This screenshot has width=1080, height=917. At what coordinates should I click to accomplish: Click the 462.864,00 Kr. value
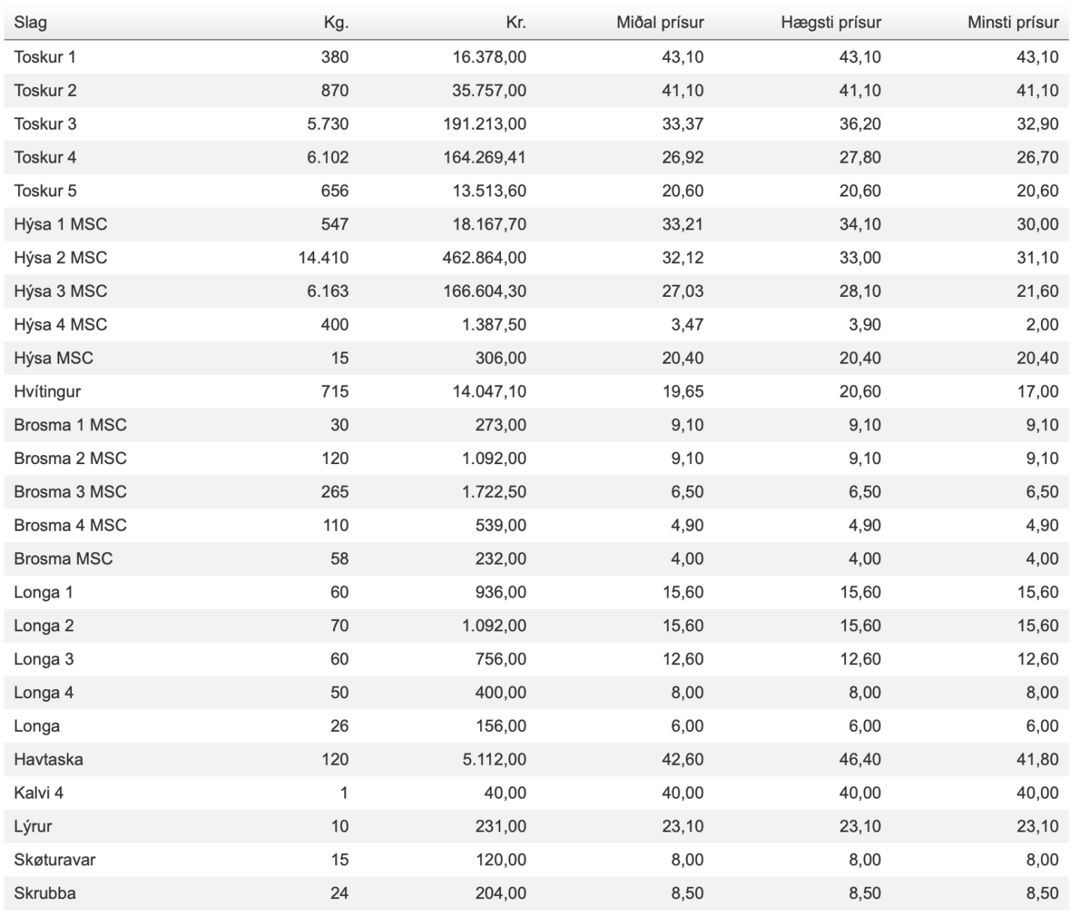click(484, 258)
